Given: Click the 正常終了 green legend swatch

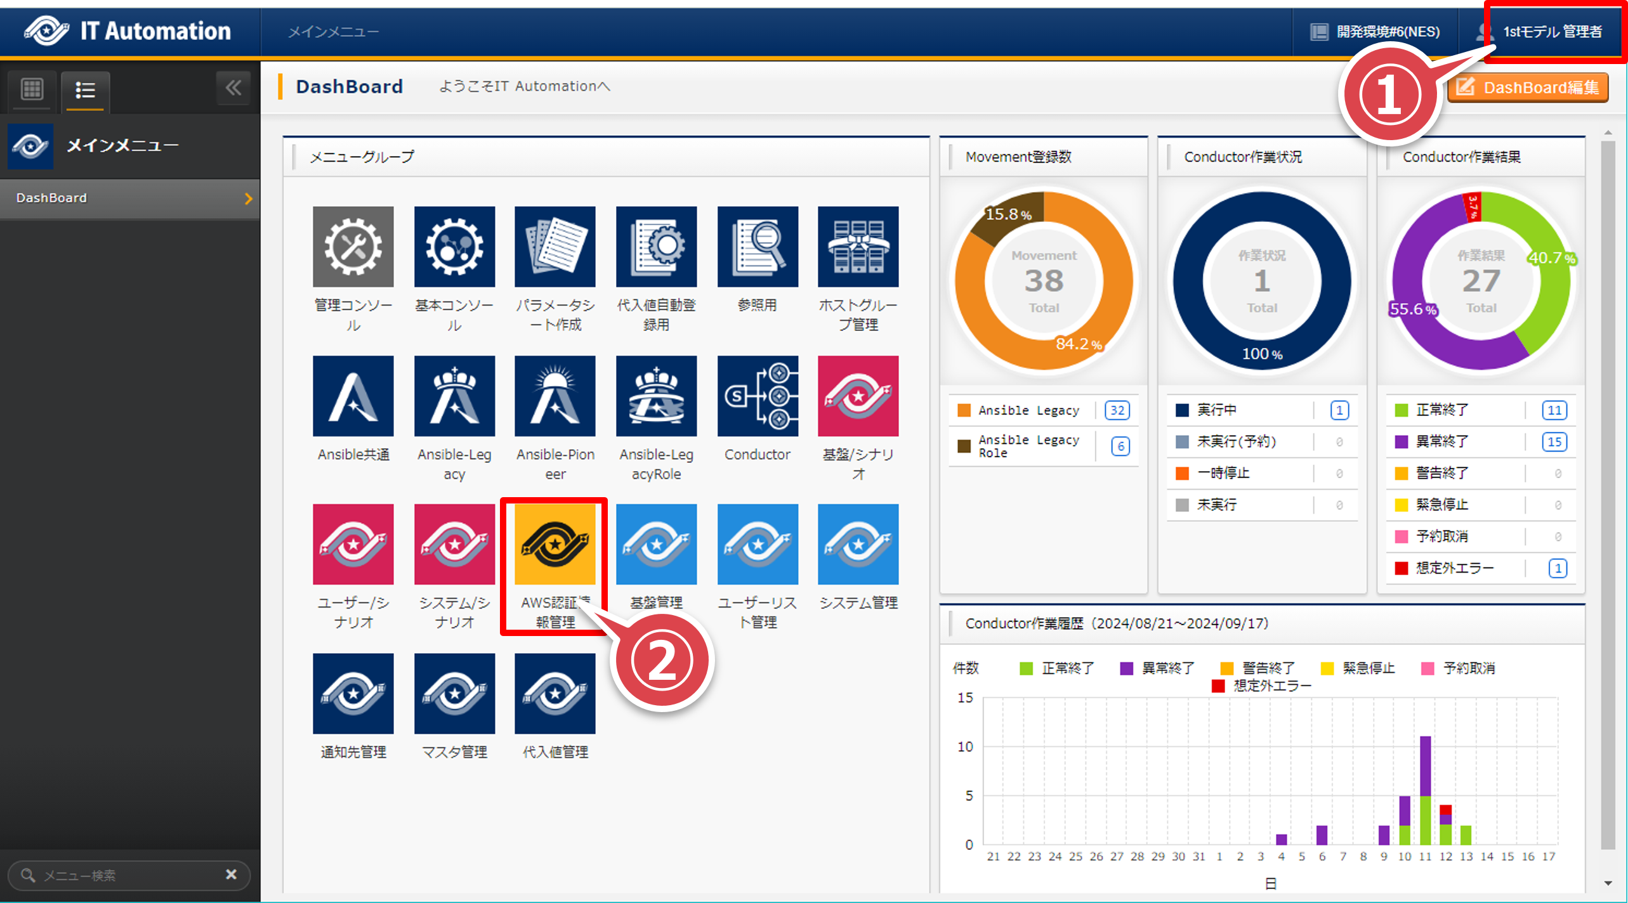Looking at the screenshot, I should (1025, 668).
